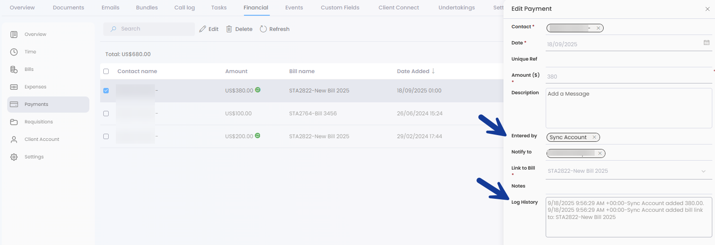Click the Expenses icon in sidebar

(x=14, y=87)
